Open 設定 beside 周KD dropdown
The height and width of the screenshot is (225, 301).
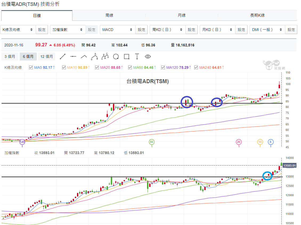(x=192, y=30)
